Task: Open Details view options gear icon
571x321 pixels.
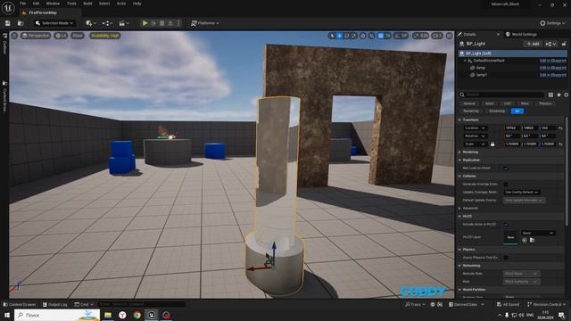Action: pyautogui.click(x=566, y=95)
